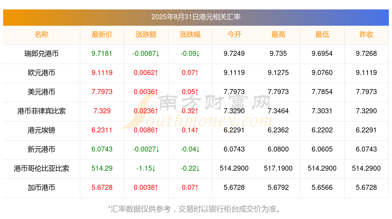392x219 pixels.
Task: Select the 名称 column header
Action: (x=42, y=35)
